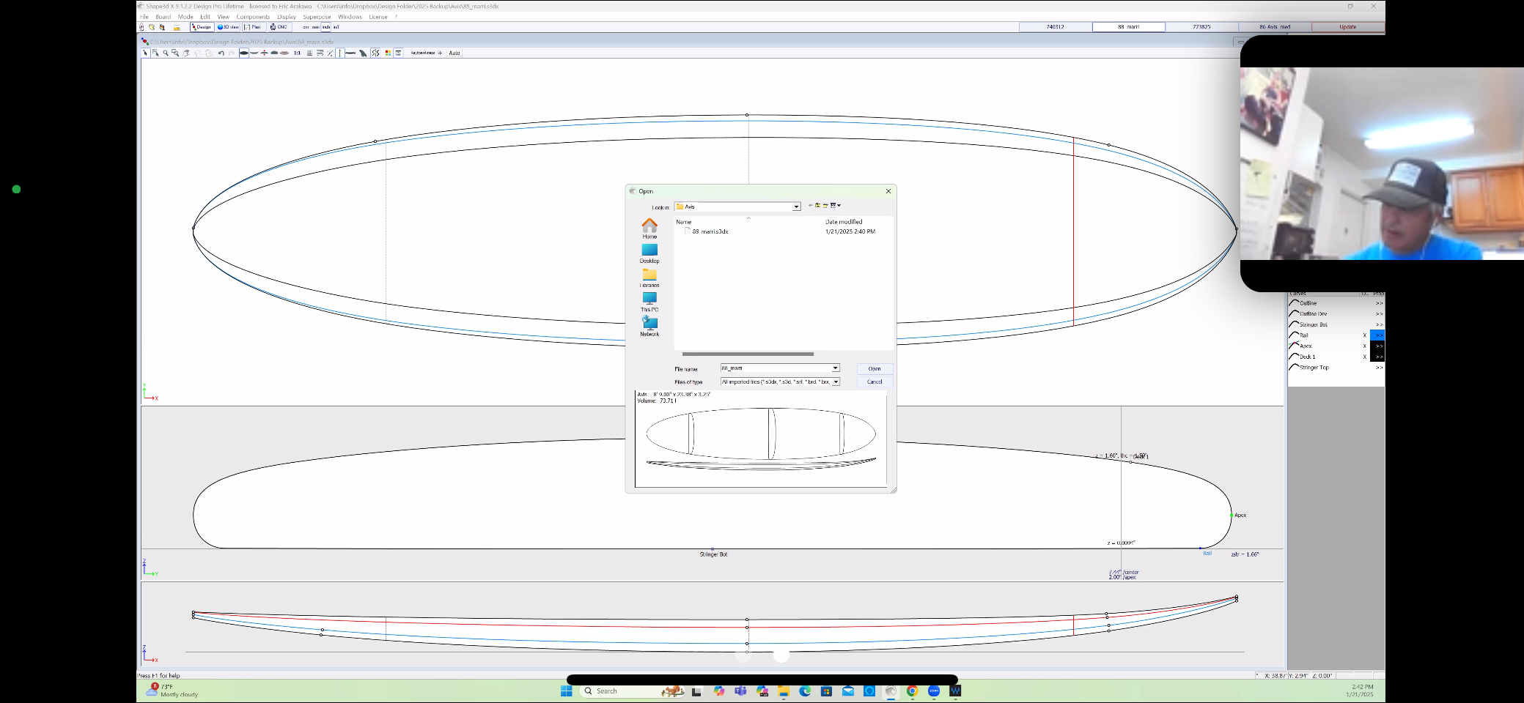Image resolution: width=1524 pixels, height=703 pixels.
Task: Click Cancel in the Open dialog
Action: 875,382
